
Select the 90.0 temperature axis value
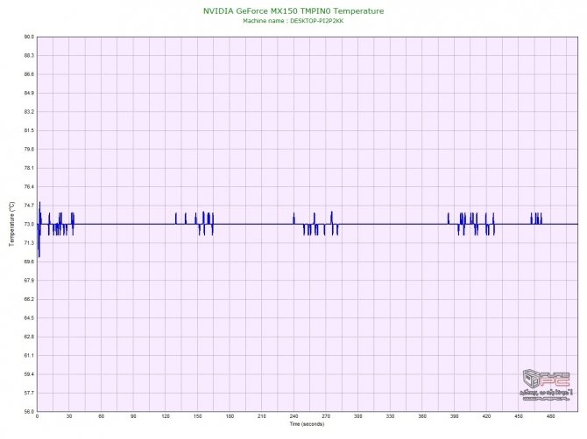(29, 37)
